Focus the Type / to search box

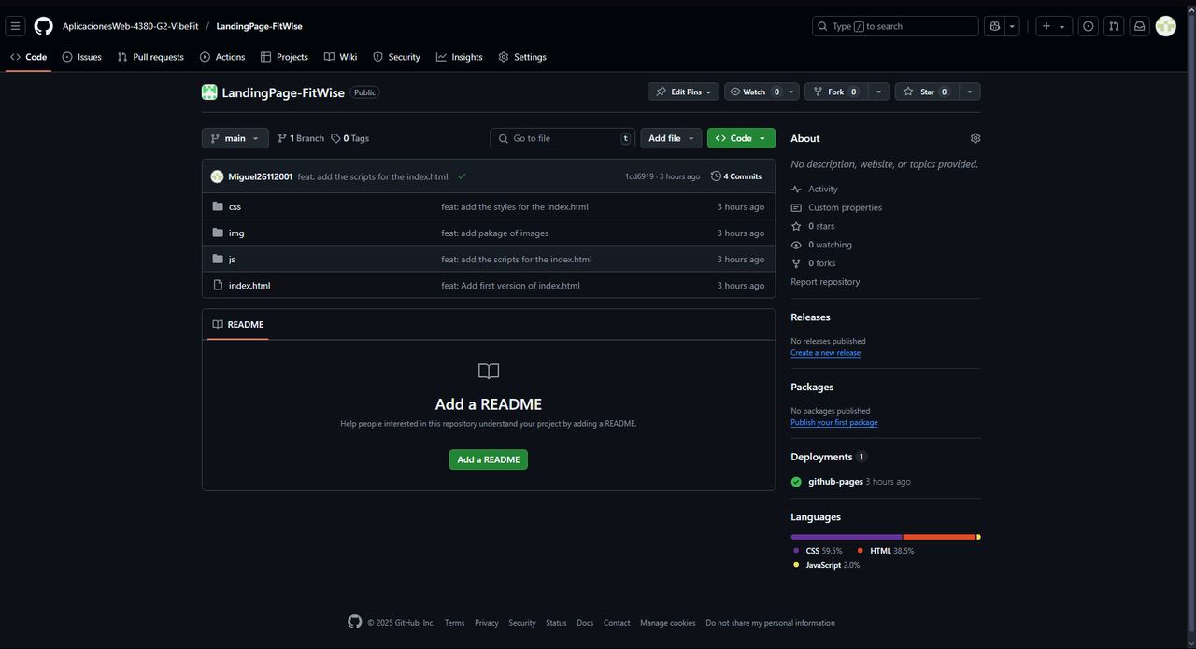point(895,26)
